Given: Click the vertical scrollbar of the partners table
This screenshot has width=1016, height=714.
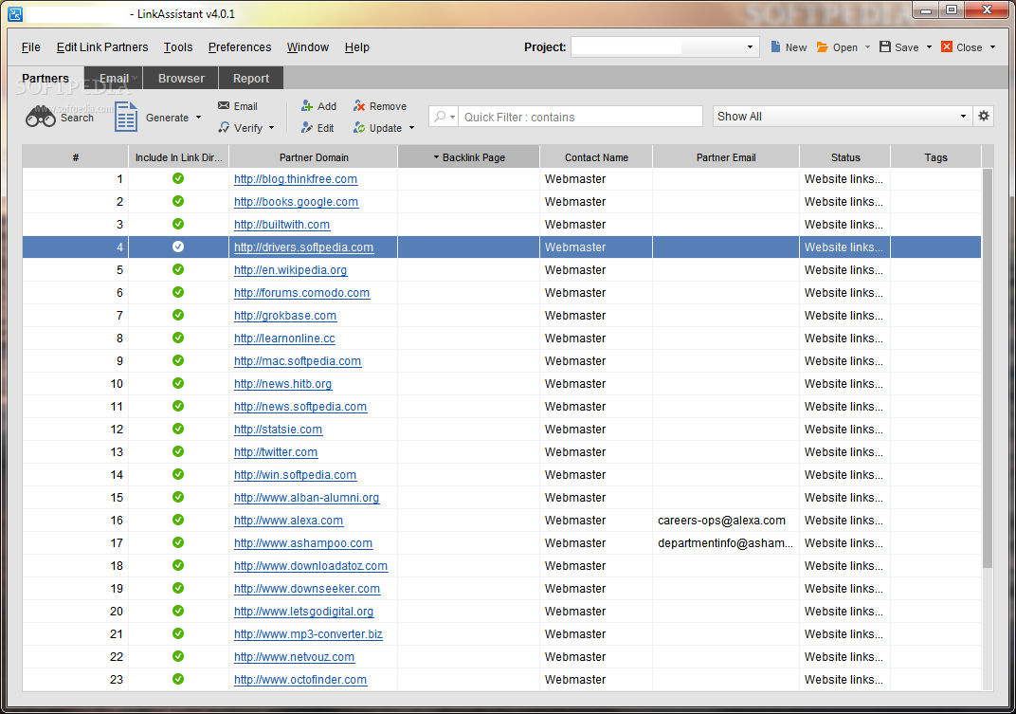Looking at the screenshot, I should 988,368.
